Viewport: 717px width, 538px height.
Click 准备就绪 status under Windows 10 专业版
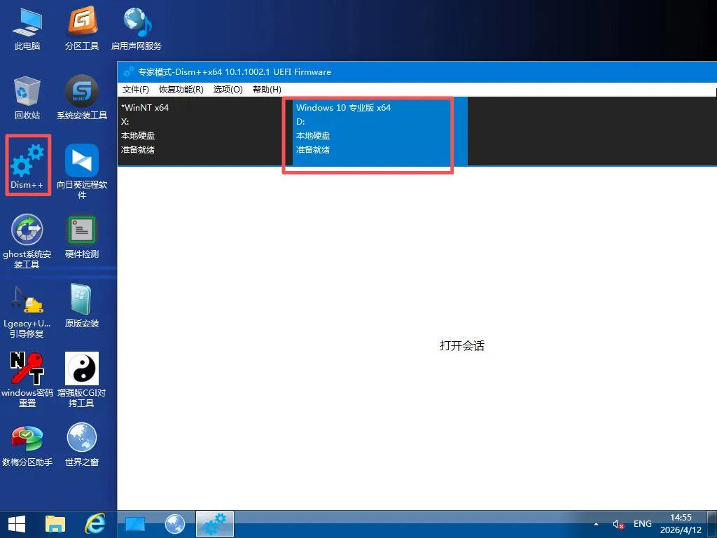[313, 150]
